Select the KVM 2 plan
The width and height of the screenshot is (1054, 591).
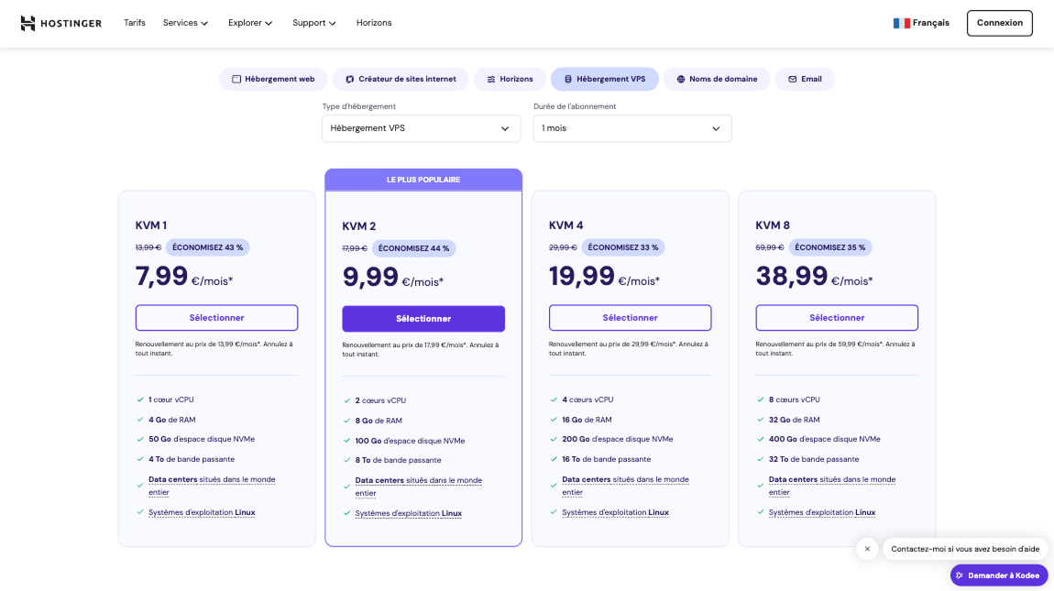(x=423, y=319)
